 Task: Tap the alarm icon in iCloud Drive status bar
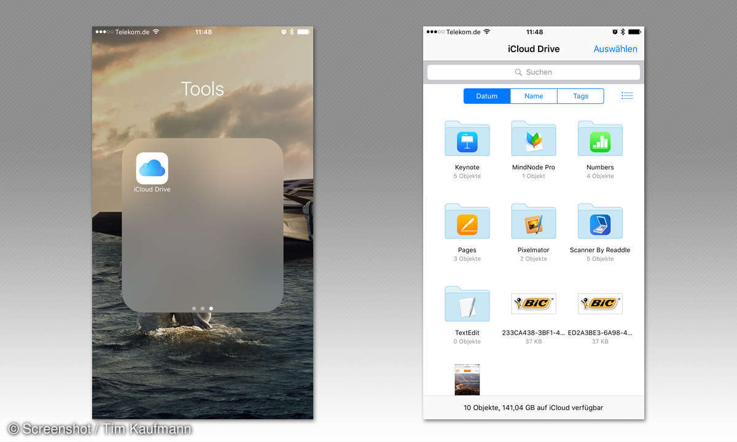point(615,32)
